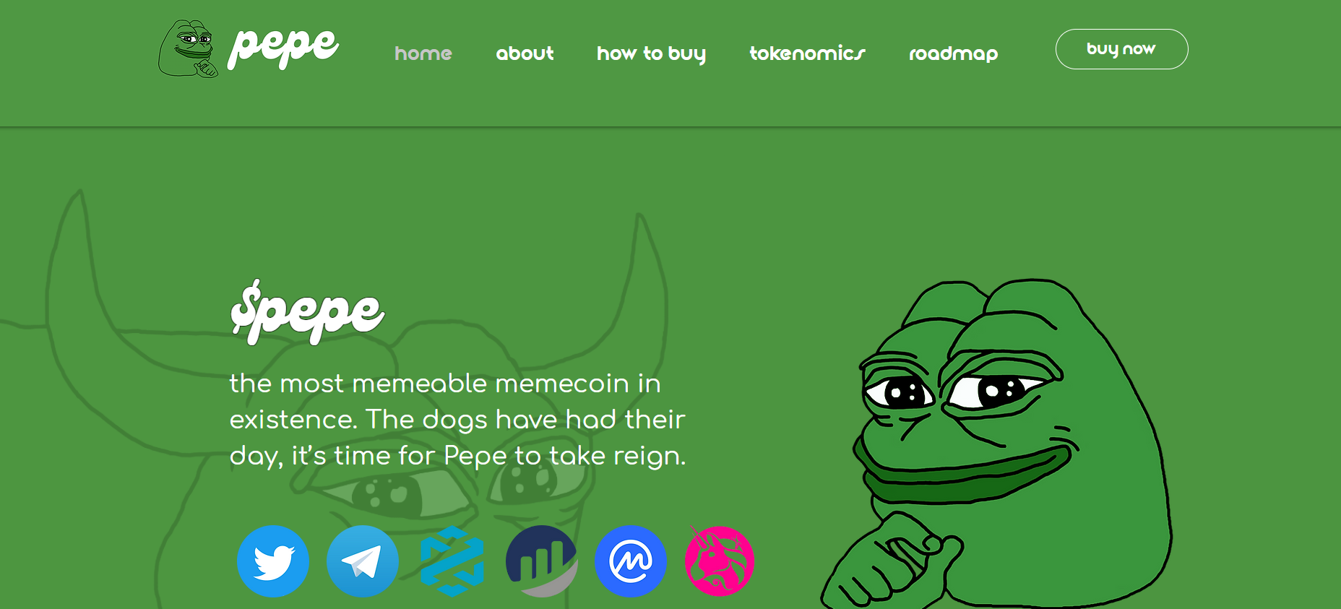The height and width of the screenshot is (609, 1341).
Task: Go to the home nav item
Action: [423, 53]
